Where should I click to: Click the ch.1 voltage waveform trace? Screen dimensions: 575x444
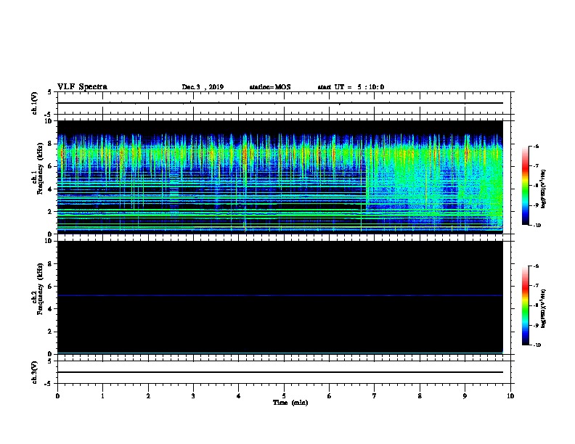click(280, 103)
